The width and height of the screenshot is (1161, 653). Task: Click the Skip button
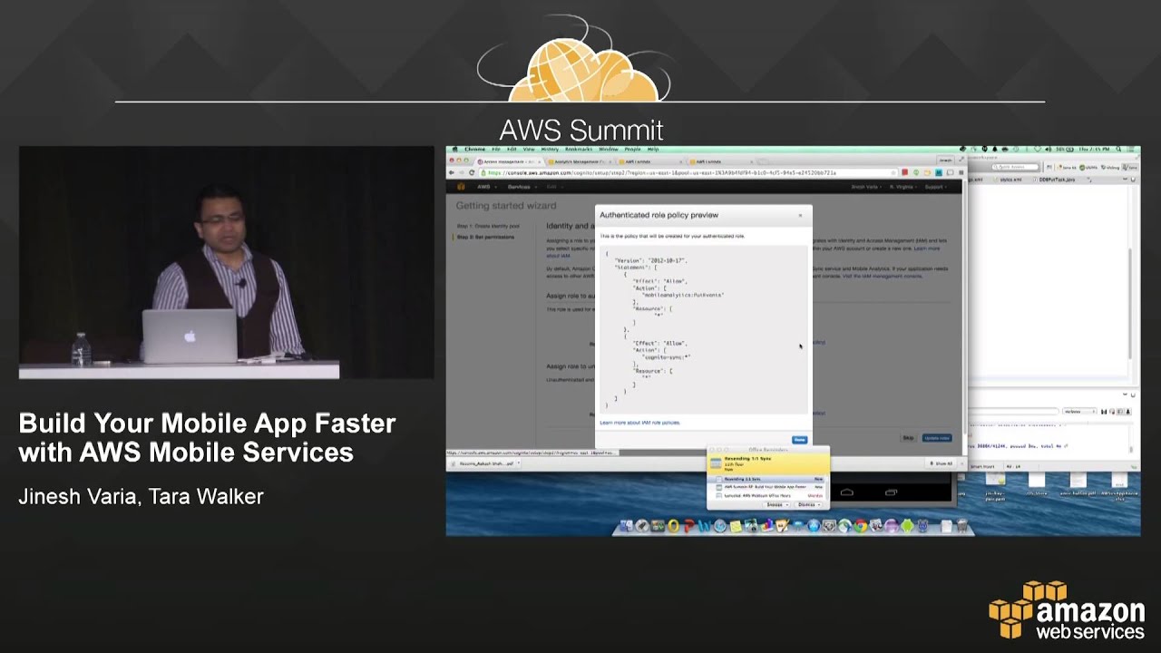coord(908,438)
